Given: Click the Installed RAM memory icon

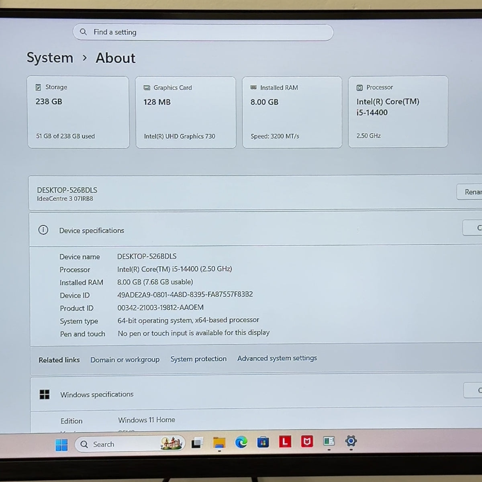Looking at the screenshot, I should pos(253,87).
